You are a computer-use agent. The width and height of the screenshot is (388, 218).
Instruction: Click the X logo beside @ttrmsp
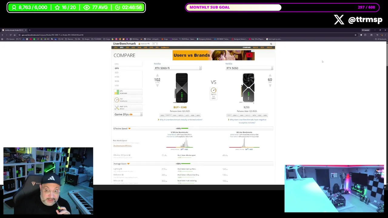pos(339,20)
